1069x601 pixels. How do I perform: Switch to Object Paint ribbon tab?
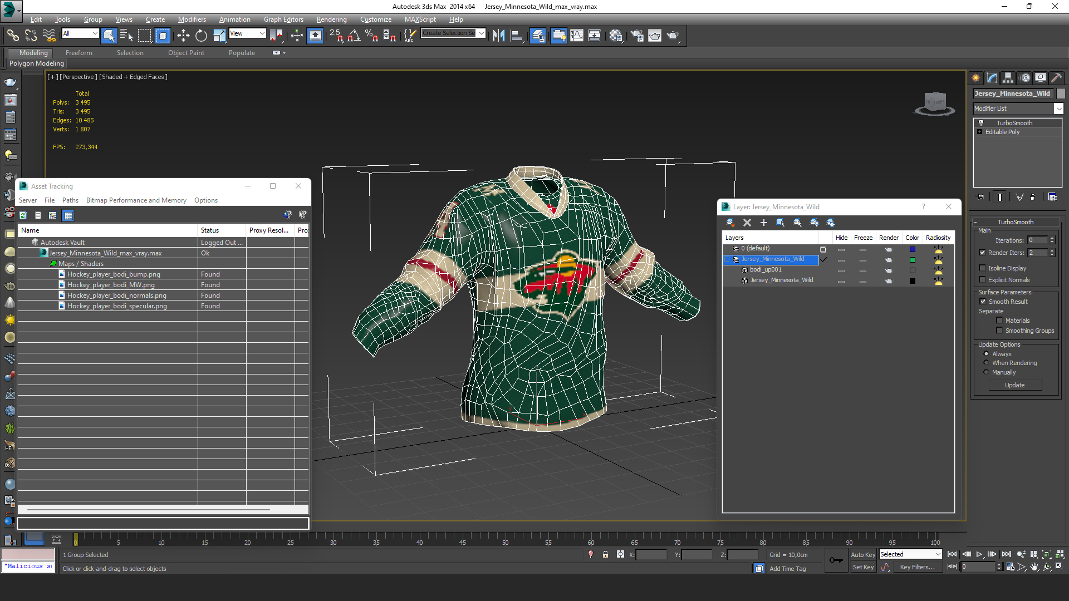(x=187, y=53)
